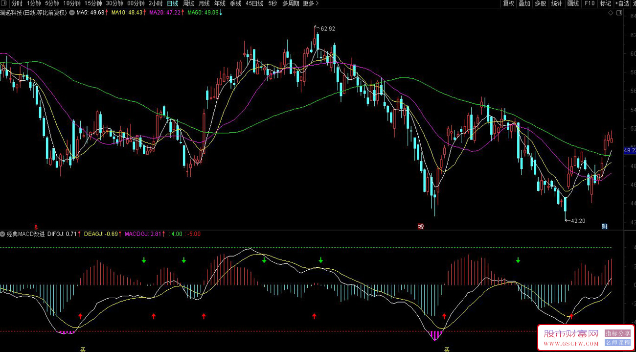Click the MACDGJ: 2.81 value
The height and width of the screenshot is (352, 636).
pyautogui.click(x=143, y=234)
